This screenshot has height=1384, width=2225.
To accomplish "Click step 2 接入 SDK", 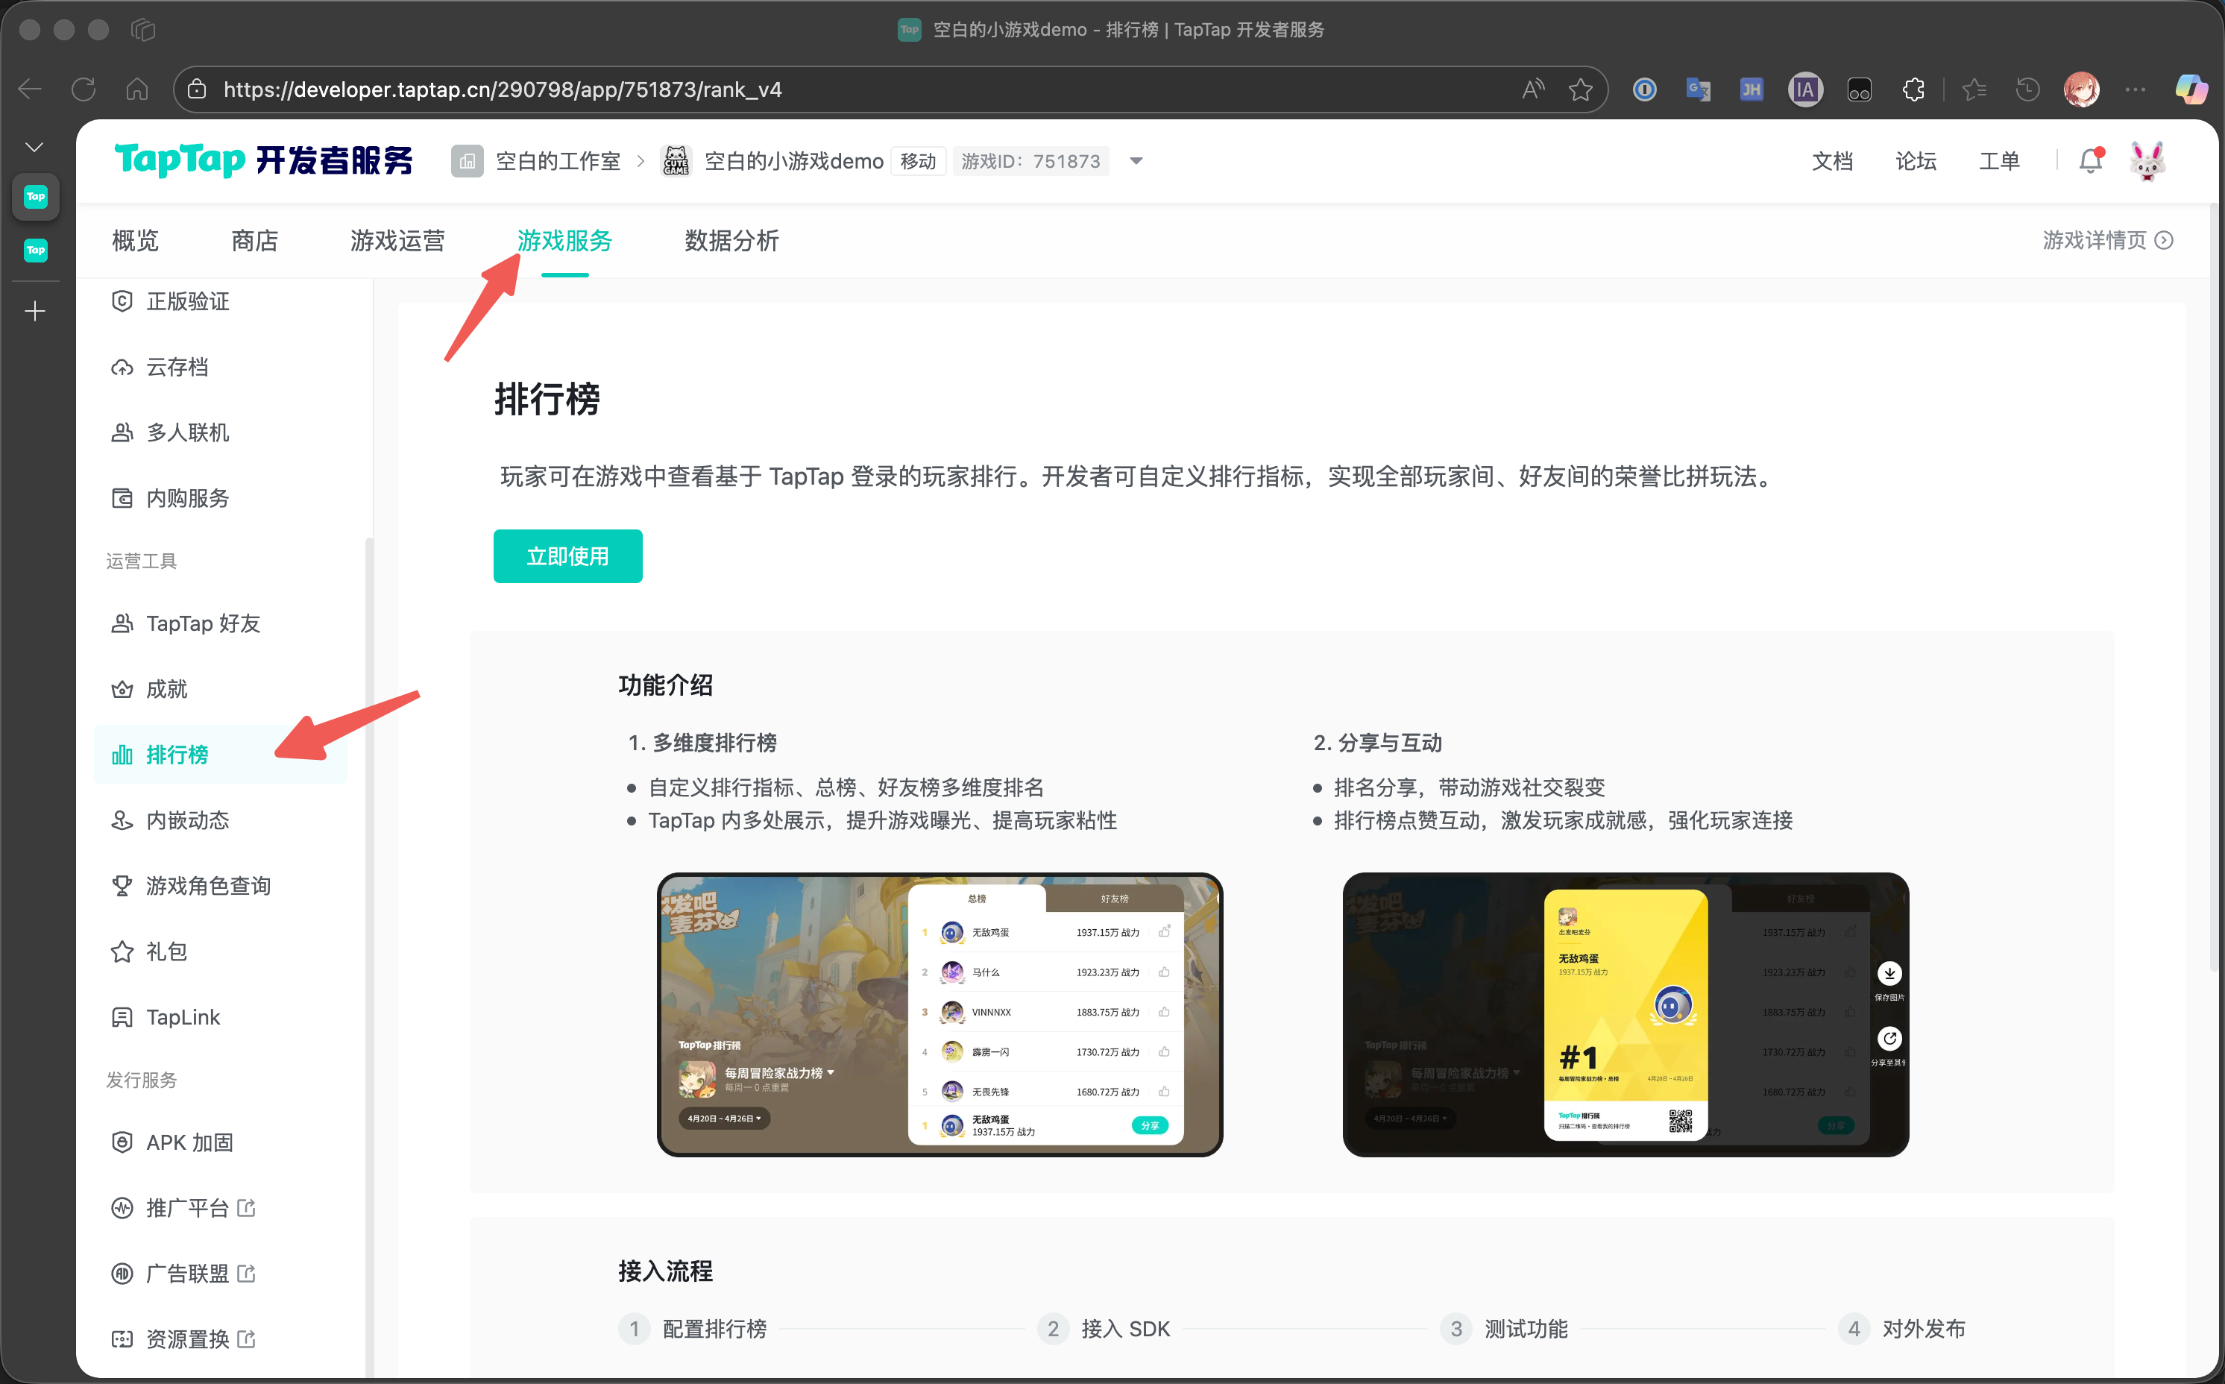I will click(1104, 1328).
